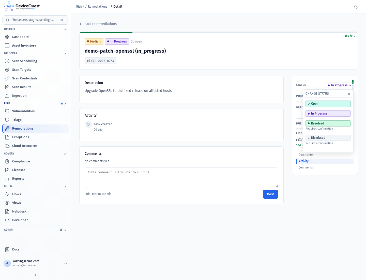Collapse the sidebar with bottom arrow
This screenshot has height=280, width=366.
pyautogui.click(x=36, y=275)
